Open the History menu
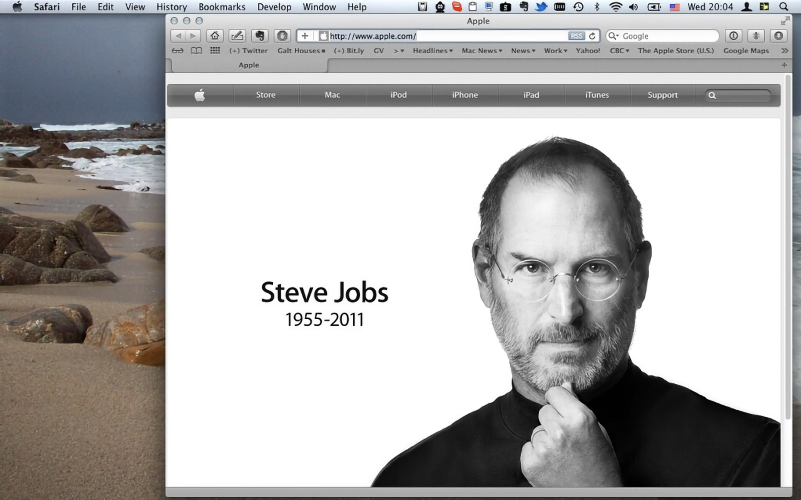801x500 pixels. [x=171, y=7]
